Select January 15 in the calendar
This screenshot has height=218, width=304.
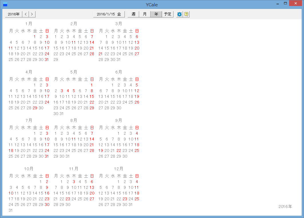point(35,48)
